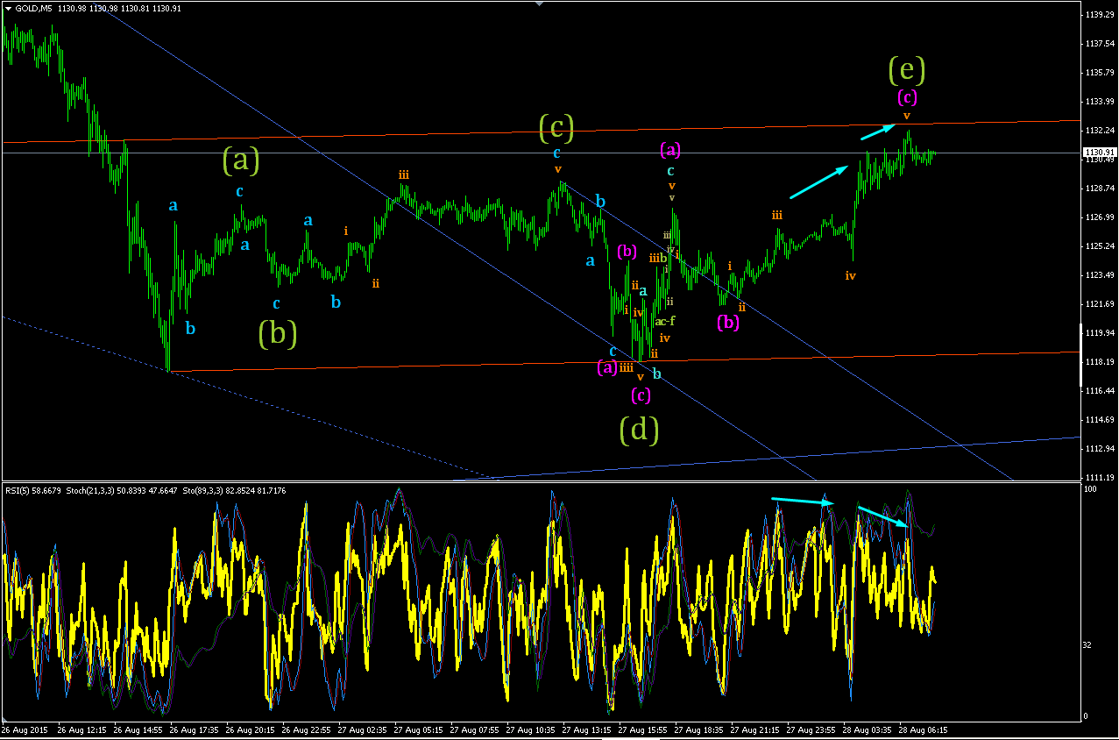
Task: Open the dropdown triangle beside GOLD,M5
Action: [8, 8]
